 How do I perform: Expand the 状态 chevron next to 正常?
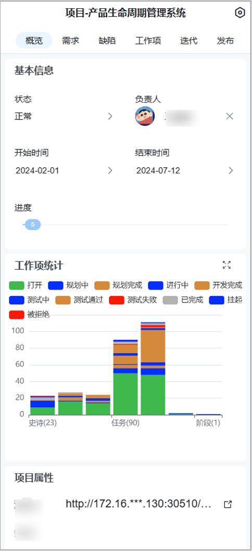pos(110,116)
